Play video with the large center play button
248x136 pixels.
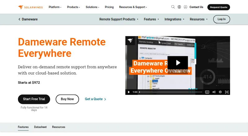point(178,63)
